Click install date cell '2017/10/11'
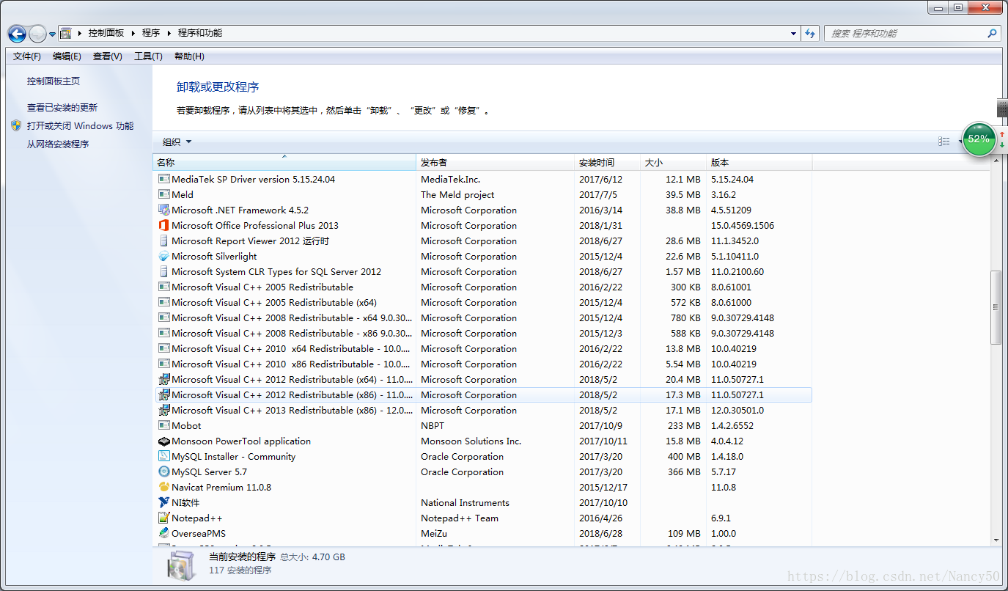This screenshot has width=1008, height=591. click(x=603, y=441)
